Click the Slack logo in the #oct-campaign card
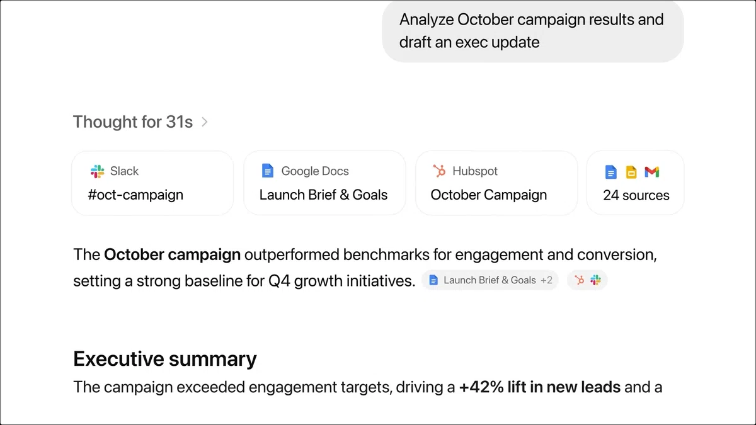 coord(97,171)
